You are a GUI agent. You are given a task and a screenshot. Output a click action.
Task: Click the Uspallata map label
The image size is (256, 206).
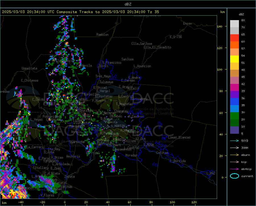29,68
